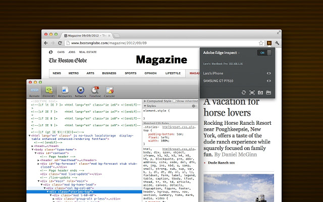This screenshot has width=323, height=202.
Task: Collapse the Styles section
Action: [145, 106]
